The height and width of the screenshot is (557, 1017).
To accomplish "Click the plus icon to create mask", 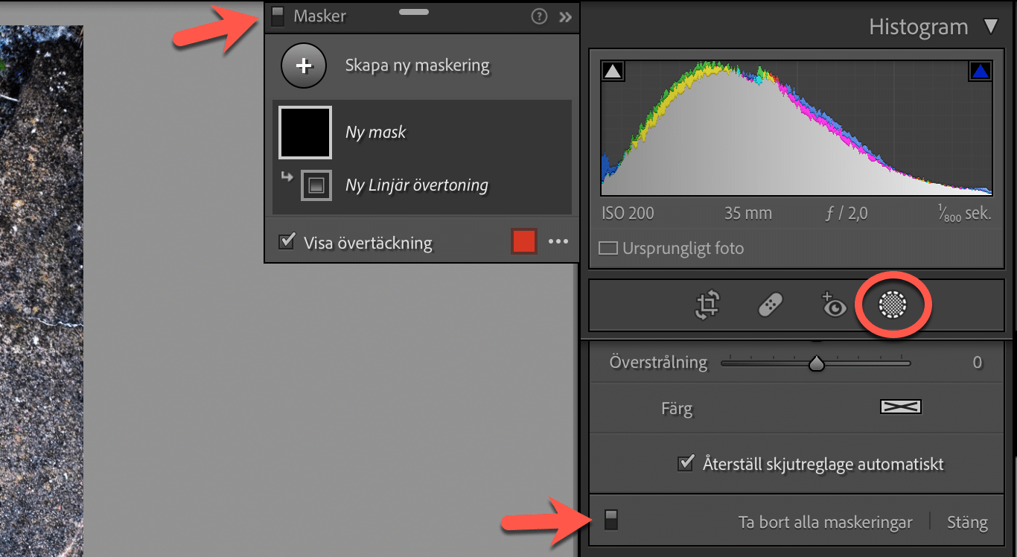I will (x=303, y=66).
